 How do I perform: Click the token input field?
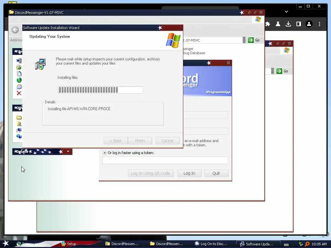[165, 160]
